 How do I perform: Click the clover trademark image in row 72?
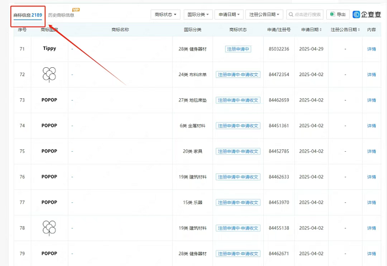tap(49, 74)
